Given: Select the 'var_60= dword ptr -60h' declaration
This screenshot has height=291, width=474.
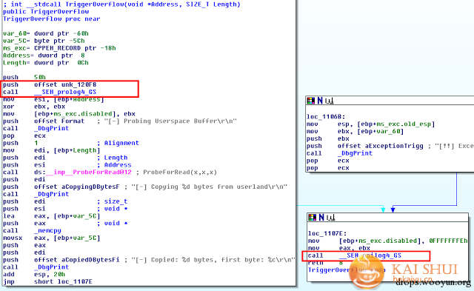Looking at the screenshot, I should (46, 33).
